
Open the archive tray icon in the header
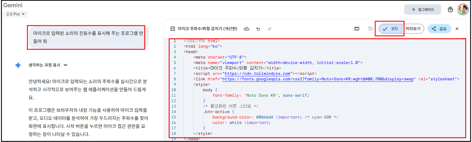tap(450, 10)
